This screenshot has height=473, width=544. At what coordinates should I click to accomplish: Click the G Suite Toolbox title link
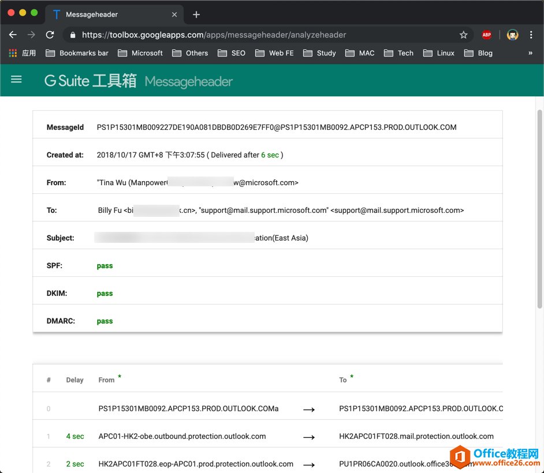[91, 81]
